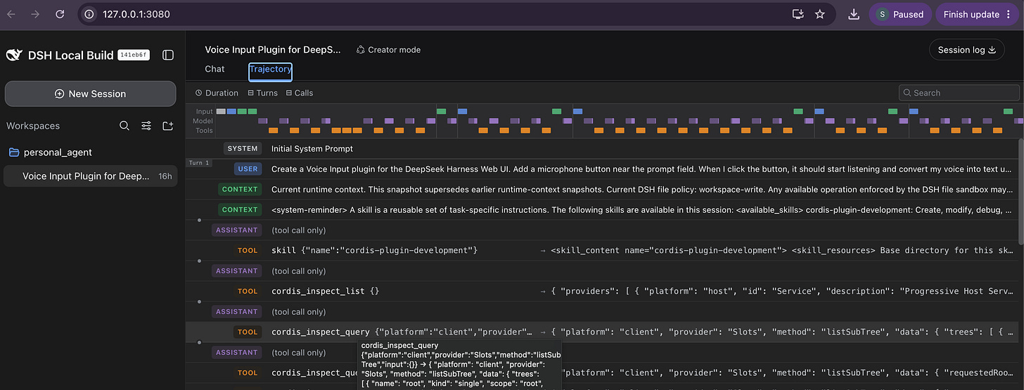Toggle the Duration view option
This screenshot has height=390, width=1024.
pos(217,93)
